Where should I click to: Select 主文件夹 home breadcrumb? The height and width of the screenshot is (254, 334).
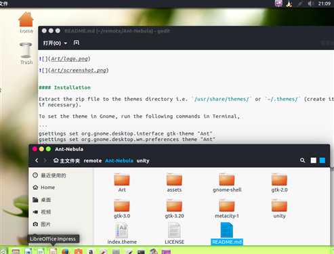coord(66,161)
